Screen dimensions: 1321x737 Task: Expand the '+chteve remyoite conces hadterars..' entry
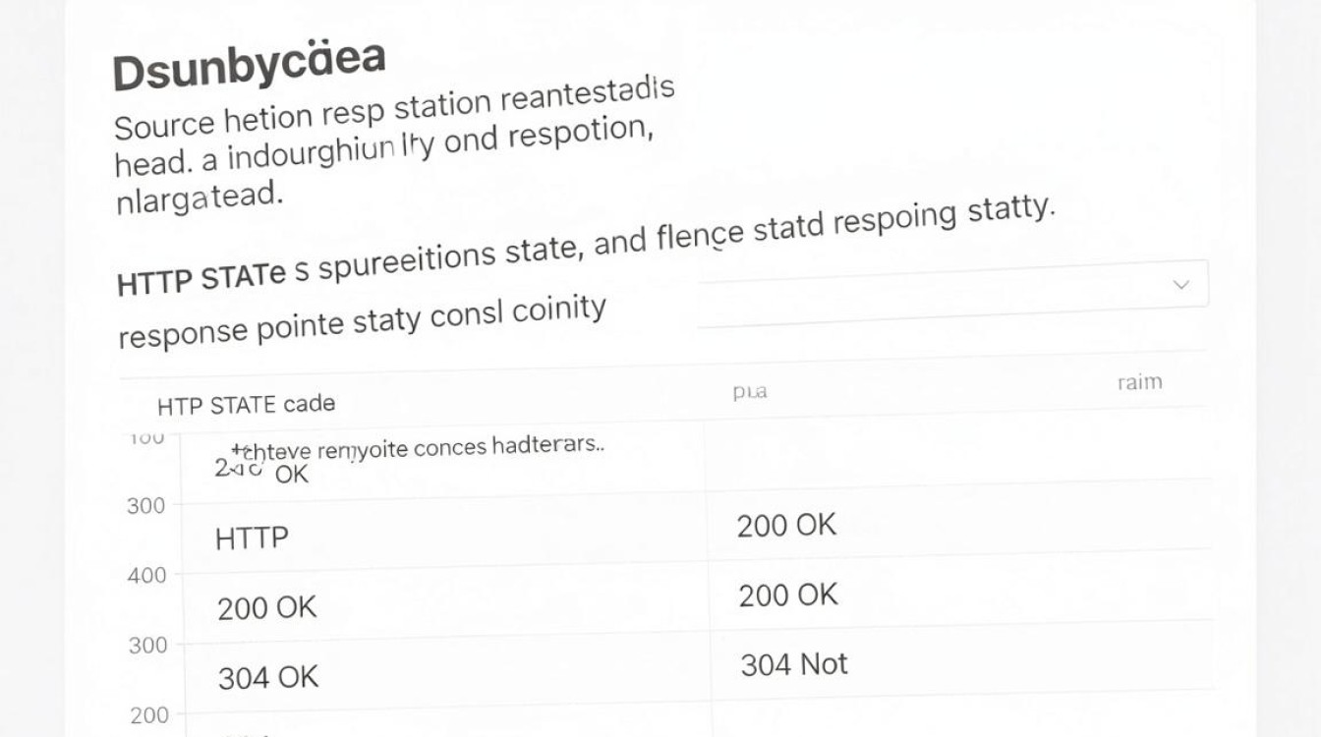tap(418, 448)
